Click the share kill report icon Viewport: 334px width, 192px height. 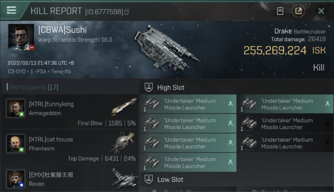299,11
